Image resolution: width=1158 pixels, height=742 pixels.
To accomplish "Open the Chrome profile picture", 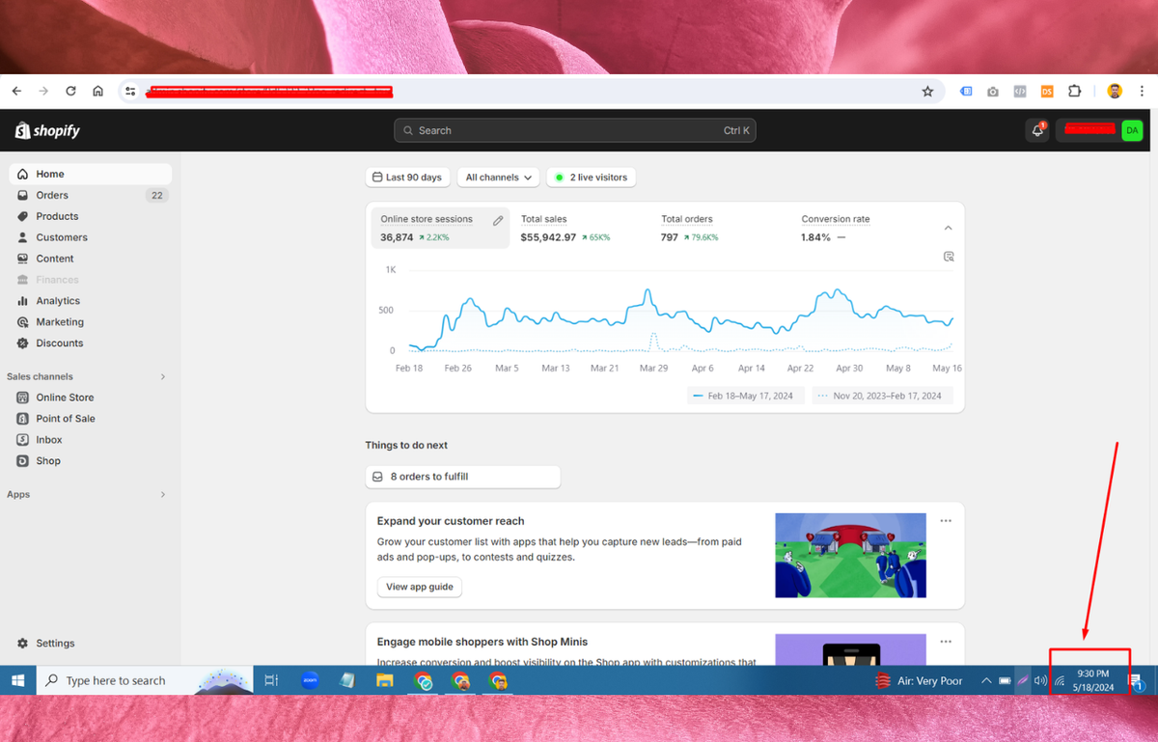I will (1115, 92).
